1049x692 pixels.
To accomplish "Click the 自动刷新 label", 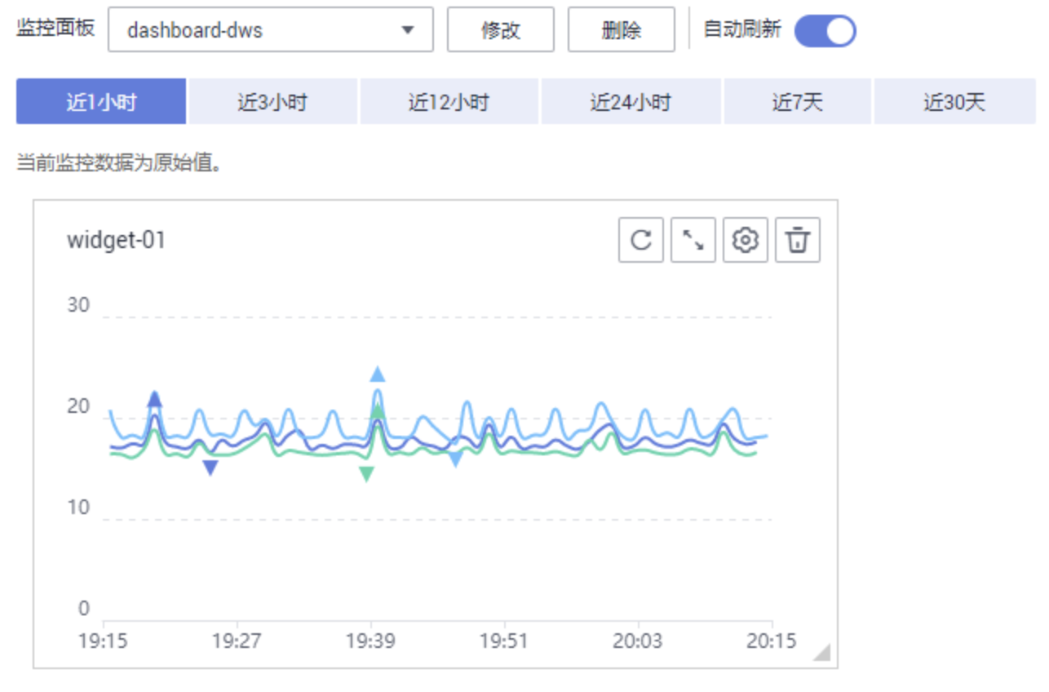I will pyautogui.click(x=742, y=30).
